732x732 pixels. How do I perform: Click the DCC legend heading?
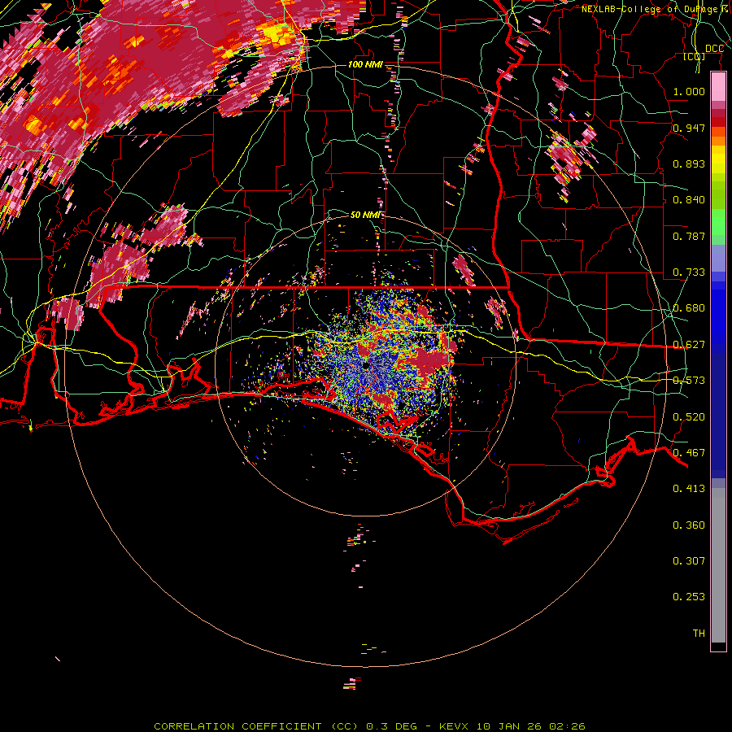714,49
